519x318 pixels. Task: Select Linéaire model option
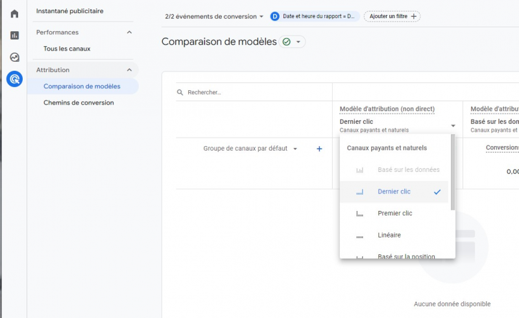(394, 236)
